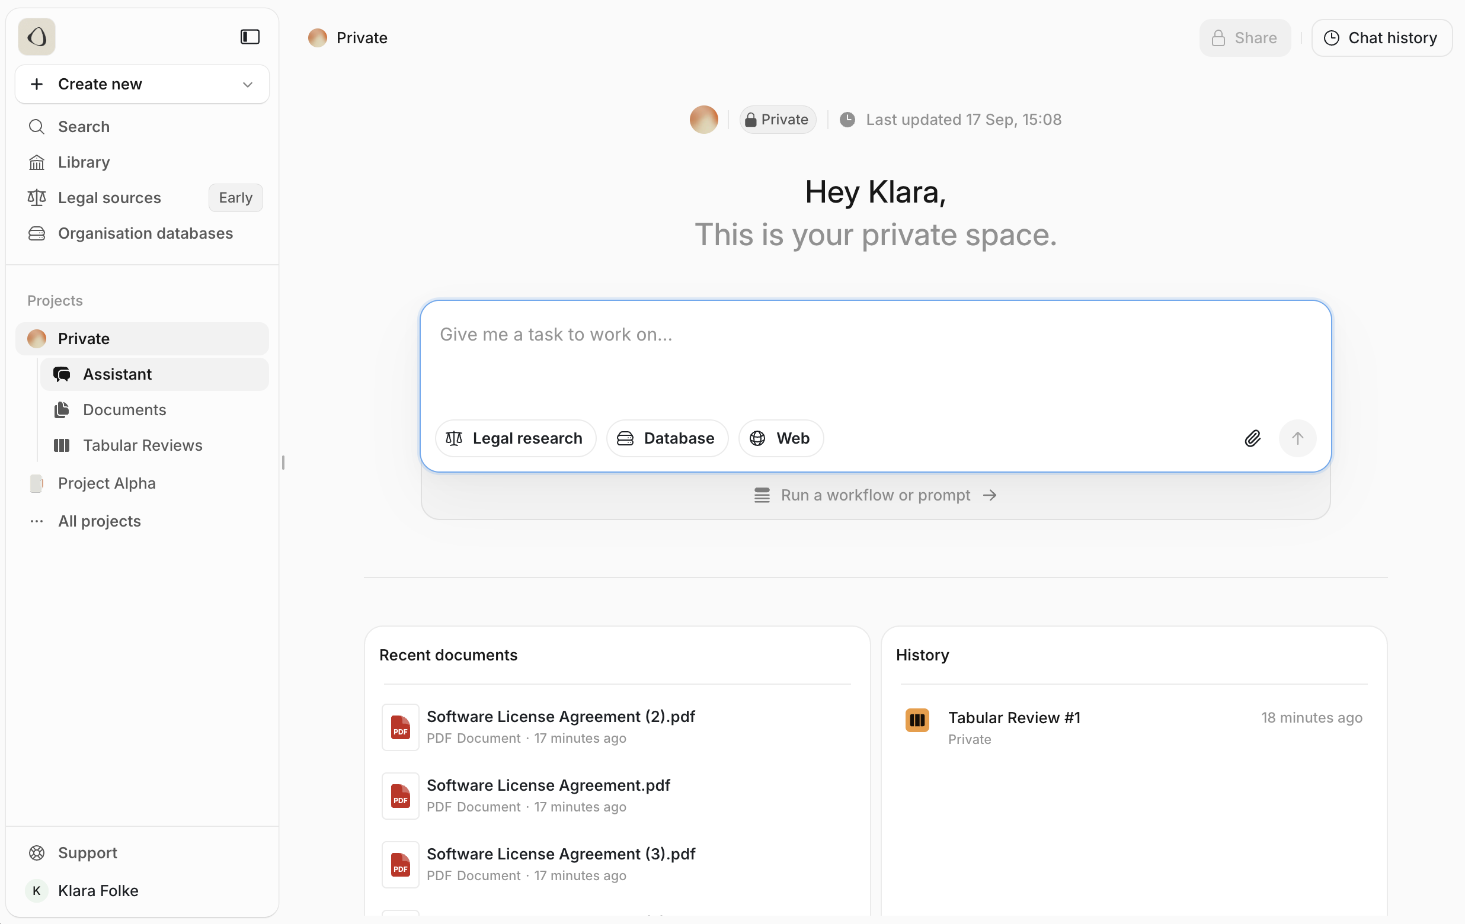Open Search from the sidebar
This screenshot has width=1465, height=924.
click(84, 126)
